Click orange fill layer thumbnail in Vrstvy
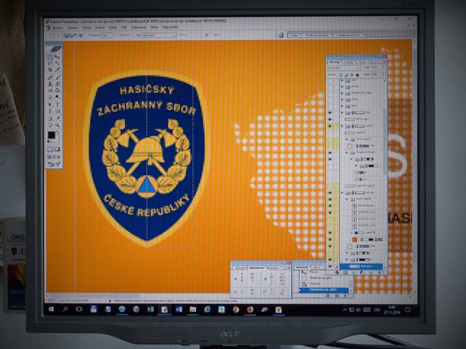This screenshot has height=349, width=466. tap(354, 239)
